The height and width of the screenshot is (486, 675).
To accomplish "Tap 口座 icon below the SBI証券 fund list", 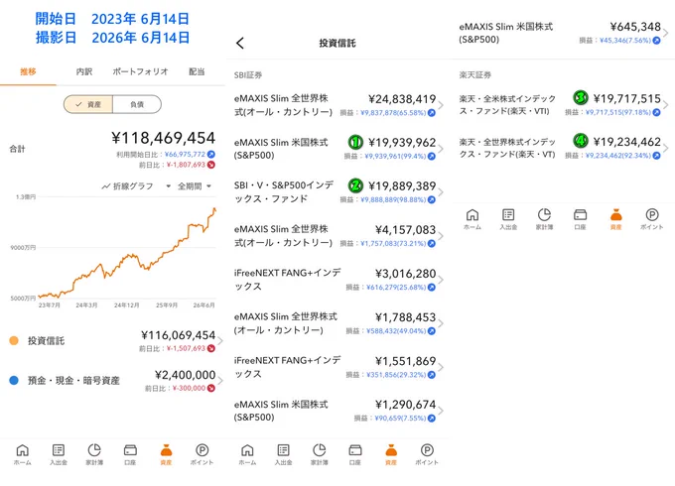I will tap(355, 450).
